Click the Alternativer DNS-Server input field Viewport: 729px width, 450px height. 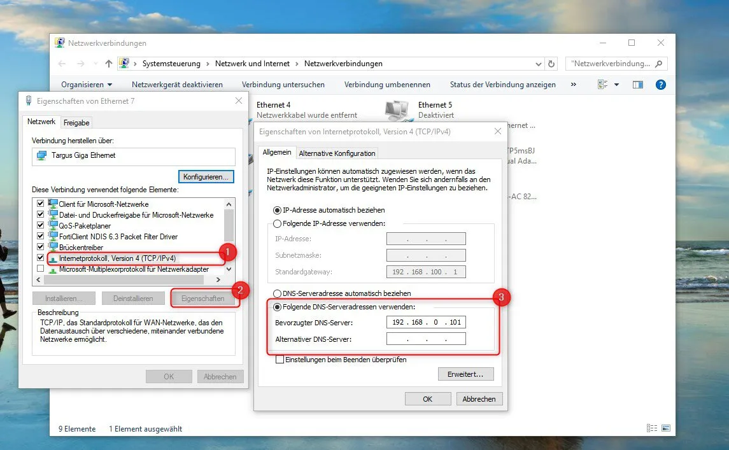(x=426, y=339)
